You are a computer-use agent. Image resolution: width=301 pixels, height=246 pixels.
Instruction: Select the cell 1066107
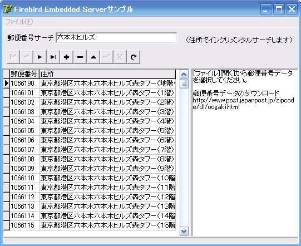(24, 150)
